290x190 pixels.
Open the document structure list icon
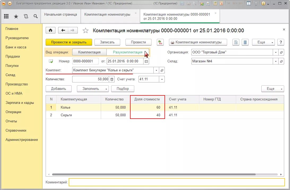(245, 42)
